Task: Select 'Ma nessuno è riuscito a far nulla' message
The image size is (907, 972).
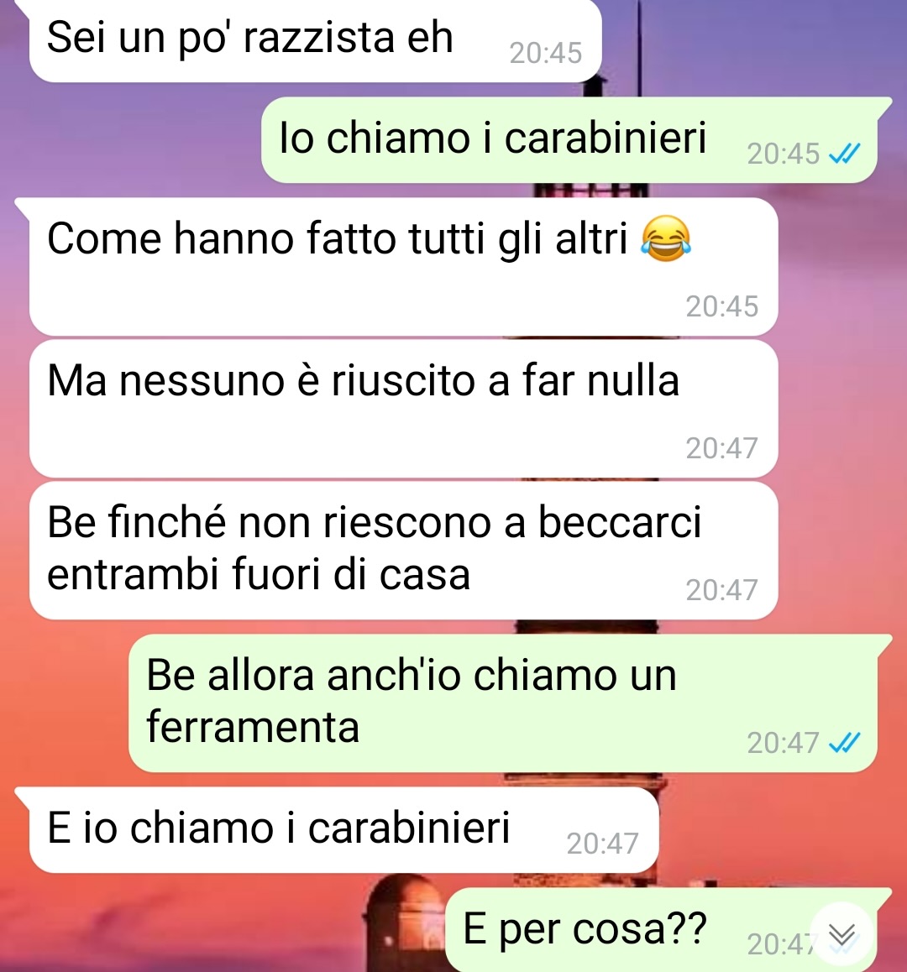Action: (x=403, y=409)
